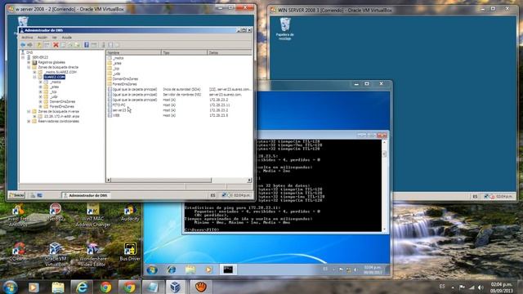Open Avast Free Antivirus desktop shortcut

coord(18,216)
